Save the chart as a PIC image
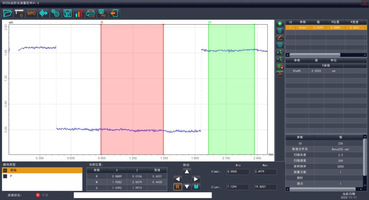This screenshot has height=200, width=369. (x=102, y=13)
